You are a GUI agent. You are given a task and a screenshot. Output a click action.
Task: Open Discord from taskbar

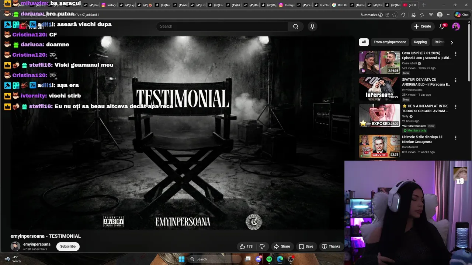coord(258,259)
